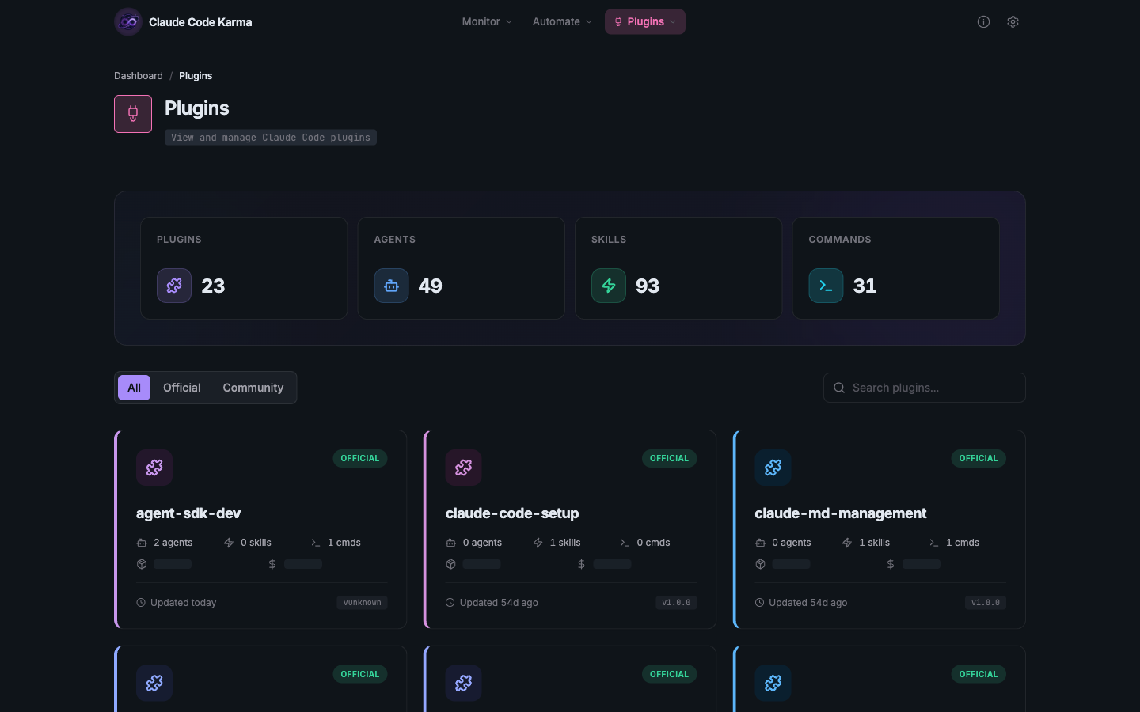Click the v1.0.0 tag on claude-code-setup card
1140x712 pixels.
pos(677,603)
